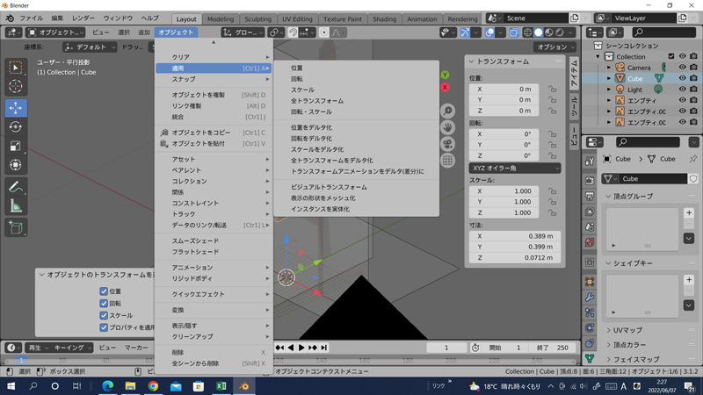Activate the Rotate tool
Viewport: 703px width, 395px height.
(x=16, y=126)
